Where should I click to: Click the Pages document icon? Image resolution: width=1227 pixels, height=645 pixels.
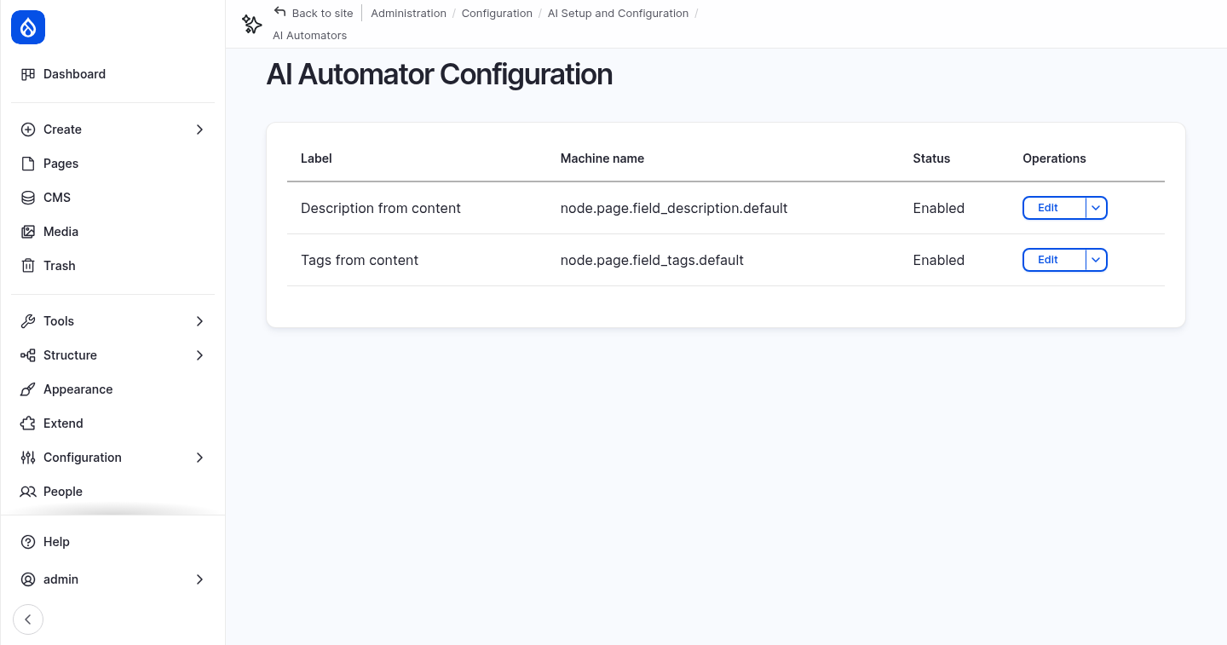28,164
